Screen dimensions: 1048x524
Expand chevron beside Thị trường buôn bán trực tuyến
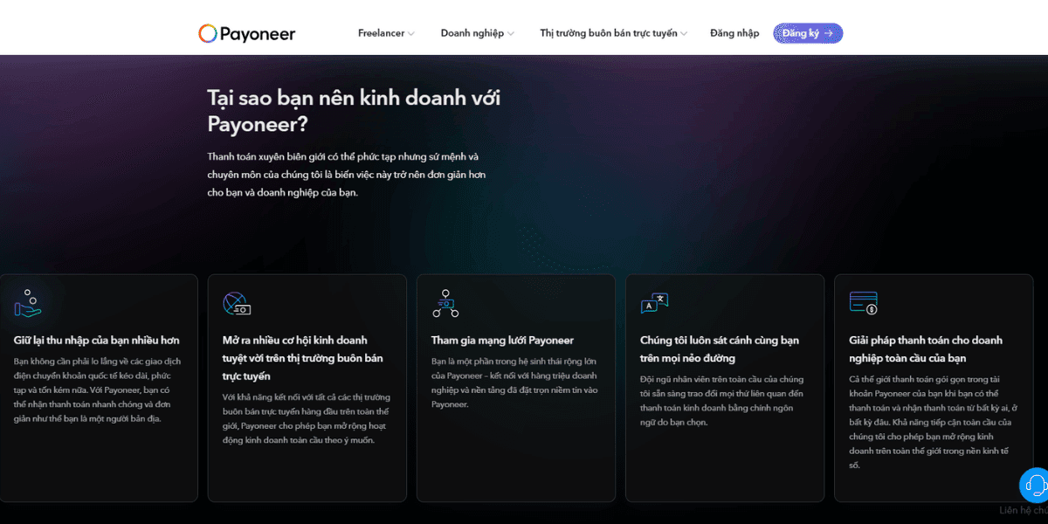pyautogui.click(x=684, y=34)
